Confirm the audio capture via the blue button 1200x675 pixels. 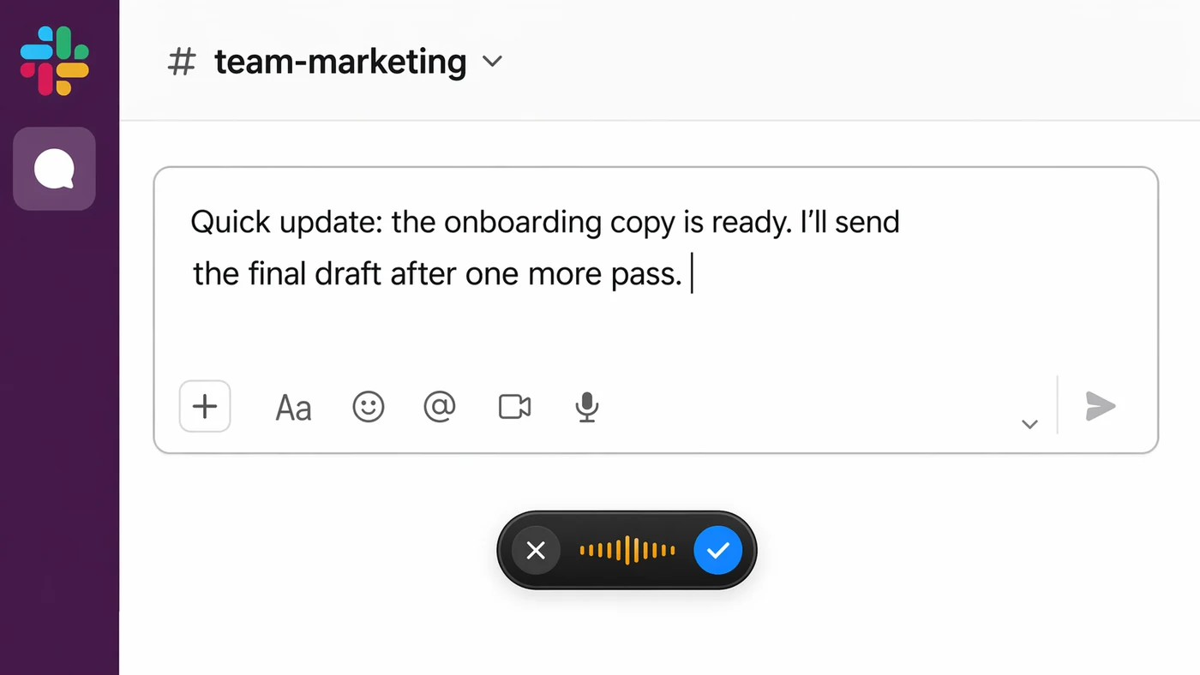point(718,550)
